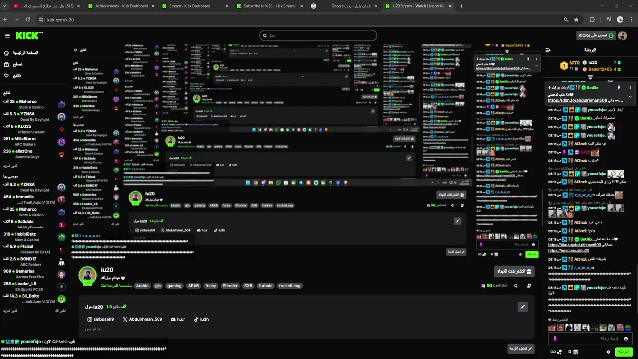Unpin the pinned BotRix message

click(619, 88)
